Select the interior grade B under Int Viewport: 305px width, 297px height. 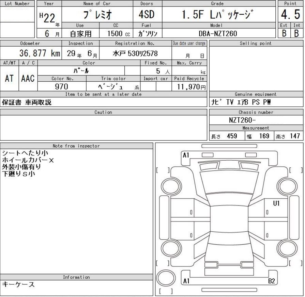pyautogui.click(x=296, y=33)
